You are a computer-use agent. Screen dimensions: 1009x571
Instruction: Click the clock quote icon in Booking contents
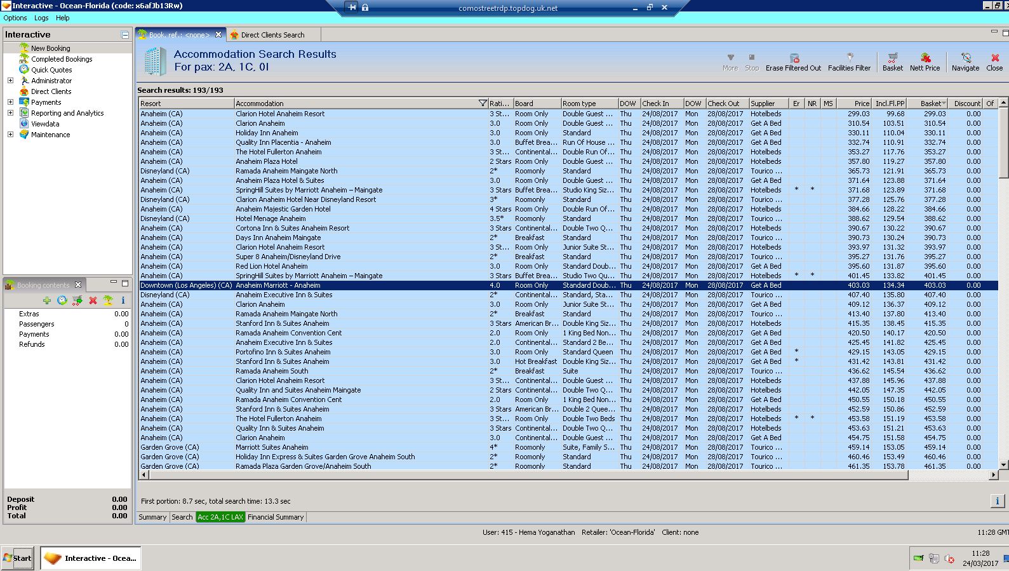(62, 300)
